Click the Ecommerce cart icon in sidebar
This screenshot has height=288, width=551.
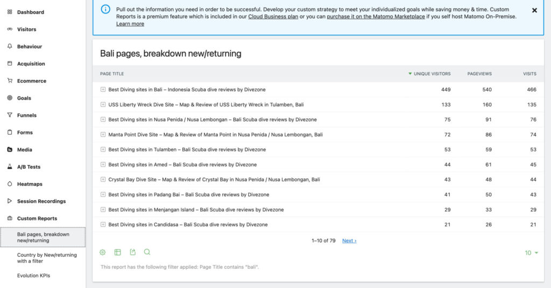click(10, 81)
